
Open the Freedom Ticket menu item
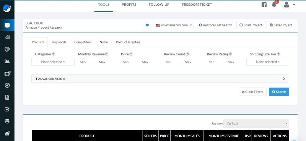coord(197,5)
